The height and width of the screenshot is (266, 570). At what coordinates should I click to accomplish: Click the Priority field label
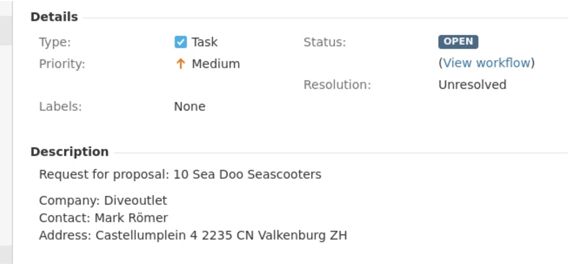62,64
